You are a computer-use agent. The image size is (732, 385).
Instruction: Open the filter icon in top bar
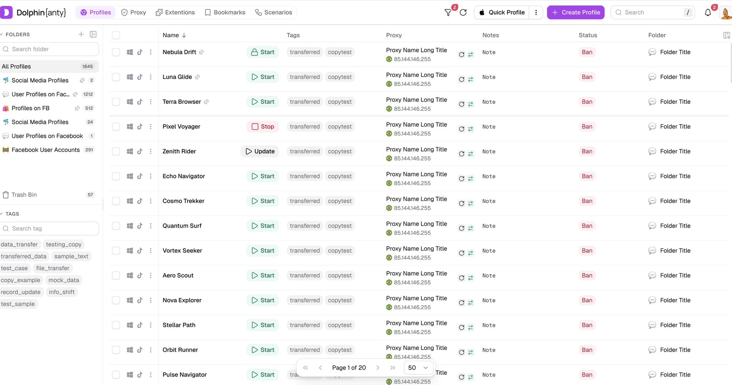coord(448,12)
